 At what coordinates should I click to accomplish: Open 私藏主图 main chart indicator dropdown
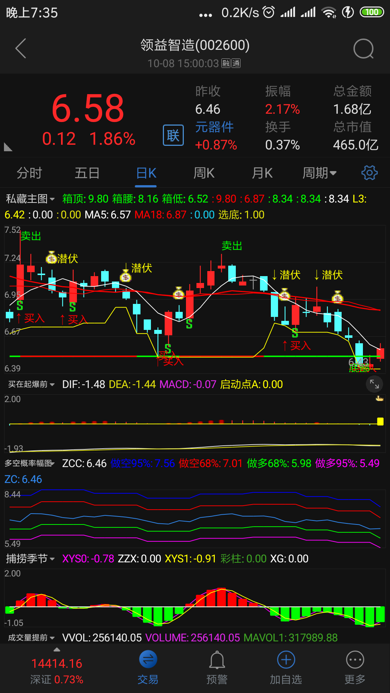(x=30, y=199)
